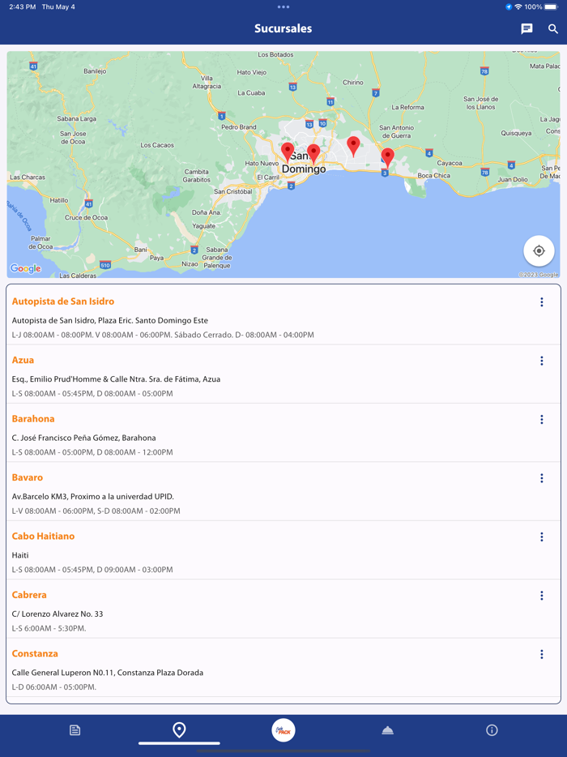
Task: Open the three-dot menu for Azua
Action: (x=541, y=361)
